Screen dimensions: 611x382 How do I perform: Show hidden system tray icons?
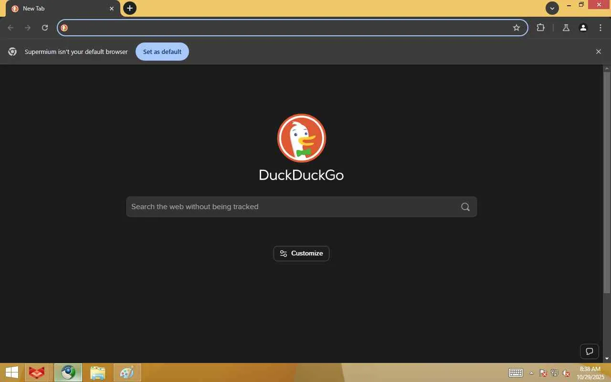tap(532, 373)
